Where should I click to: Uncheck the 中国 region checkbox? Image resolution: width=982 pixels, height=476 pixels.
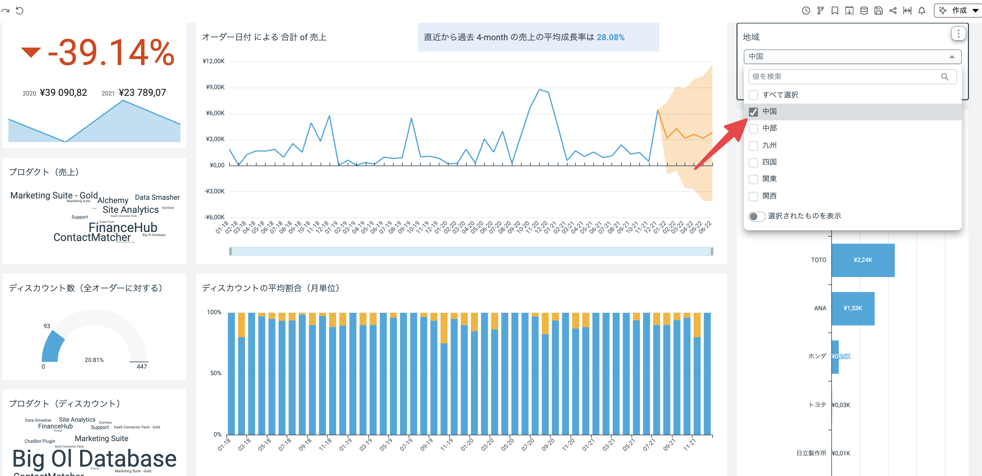753,111
